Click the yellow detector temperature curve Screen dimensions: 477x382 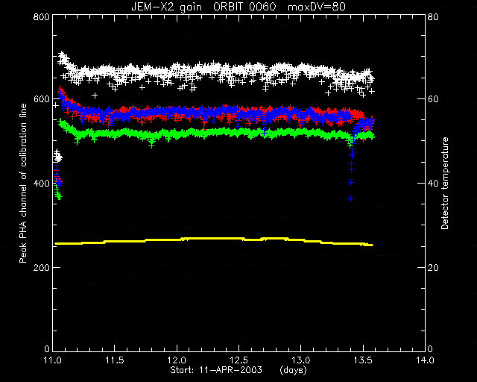[214, 241]
